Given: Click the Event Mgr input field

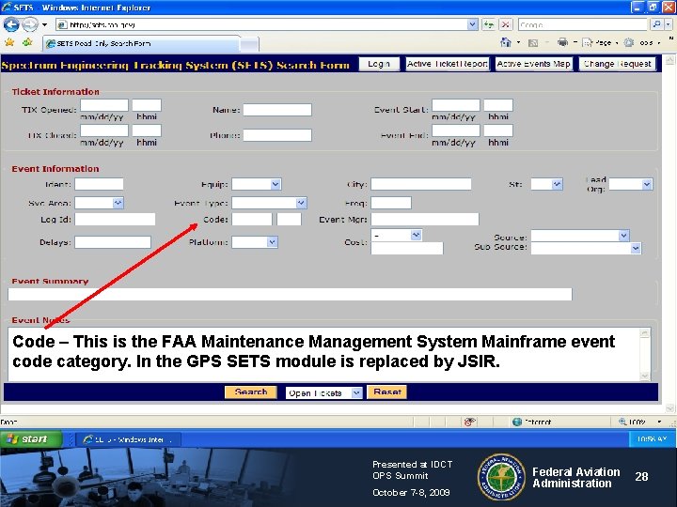Looking at the screenshot, I should (425, 219).
